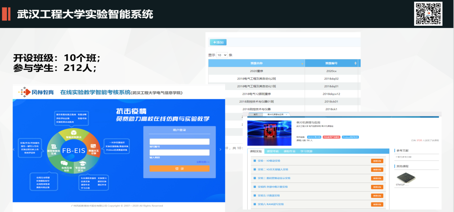The image size is (454, 212).
Task: Click the 添加 button
Action: tap(218, 42)
